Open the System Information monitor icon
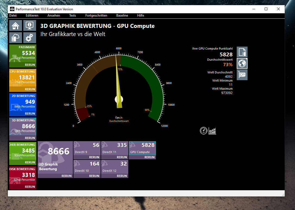295x210 pixels. [x=30, y=25]
